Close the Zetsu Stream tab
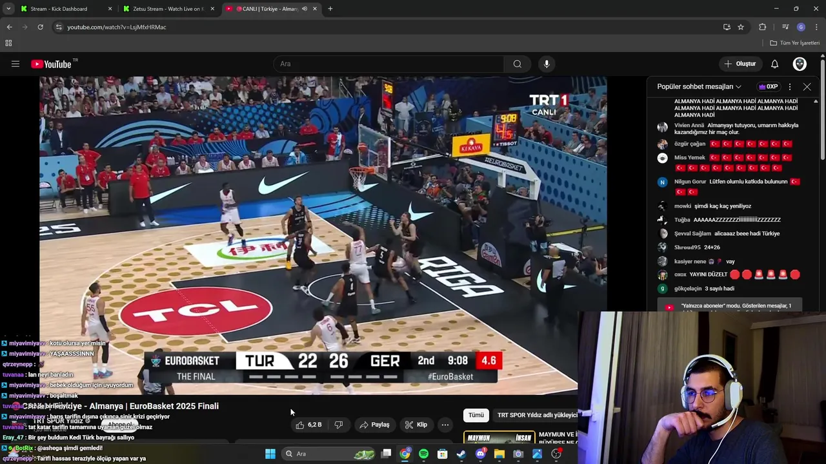 coord(212,9)
